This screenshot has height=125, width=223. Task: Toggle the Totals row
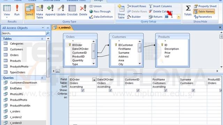[x=188, y=10]
